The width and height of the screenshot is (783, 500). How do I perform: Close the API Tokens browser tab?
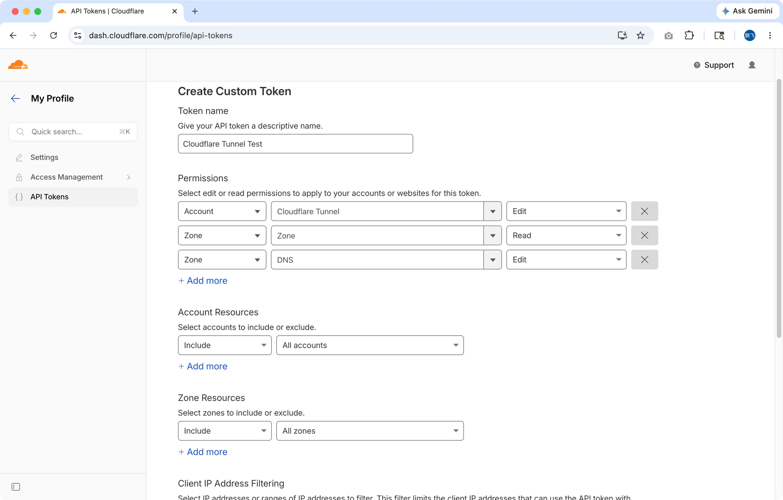(x=175, y=11)
